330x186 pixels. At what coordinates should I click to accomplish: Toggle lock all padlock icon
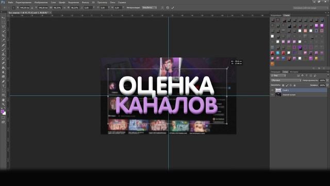[294, 85]
